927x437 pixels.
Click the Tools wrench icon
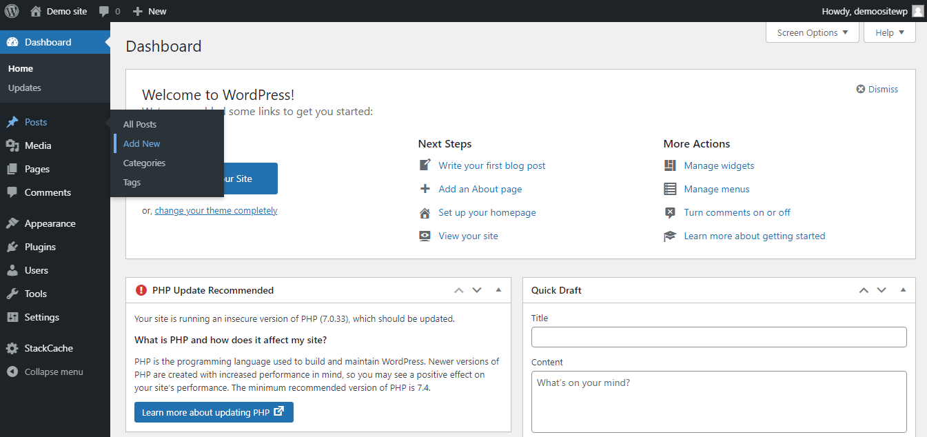point(12,294)
